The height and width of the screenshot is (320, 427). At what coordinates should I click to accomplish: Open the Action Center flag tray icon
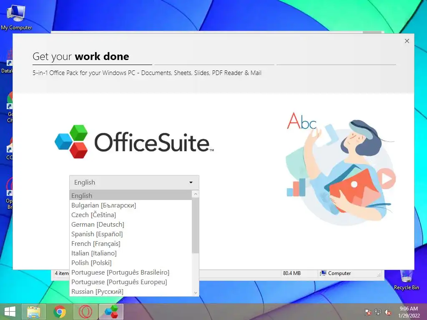pos(368,312)
